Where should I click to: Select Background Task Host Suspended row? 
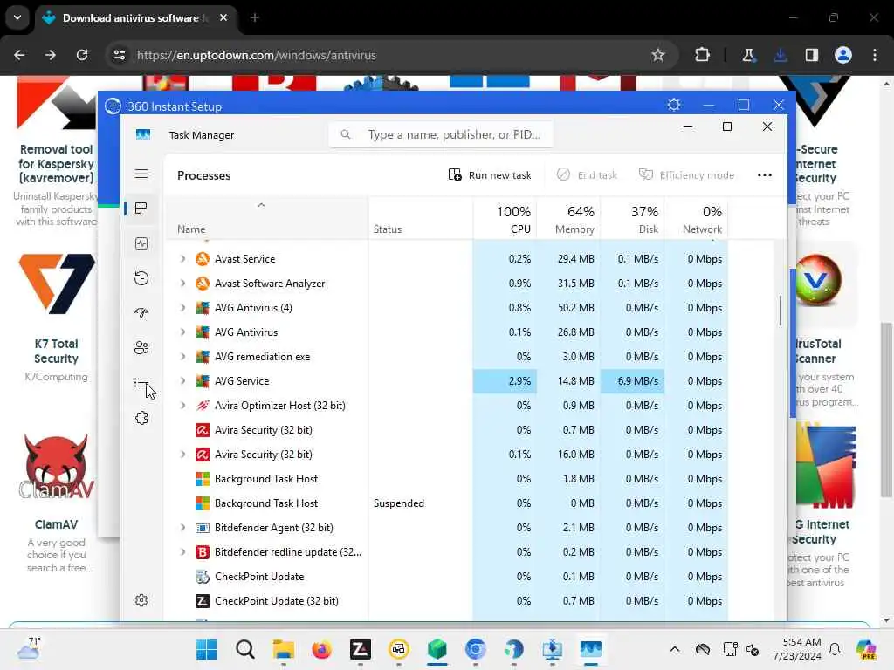(446, 503)
